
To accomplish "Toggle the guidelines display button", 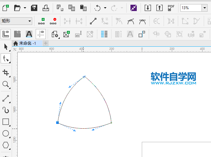I will tap(40, 34).
